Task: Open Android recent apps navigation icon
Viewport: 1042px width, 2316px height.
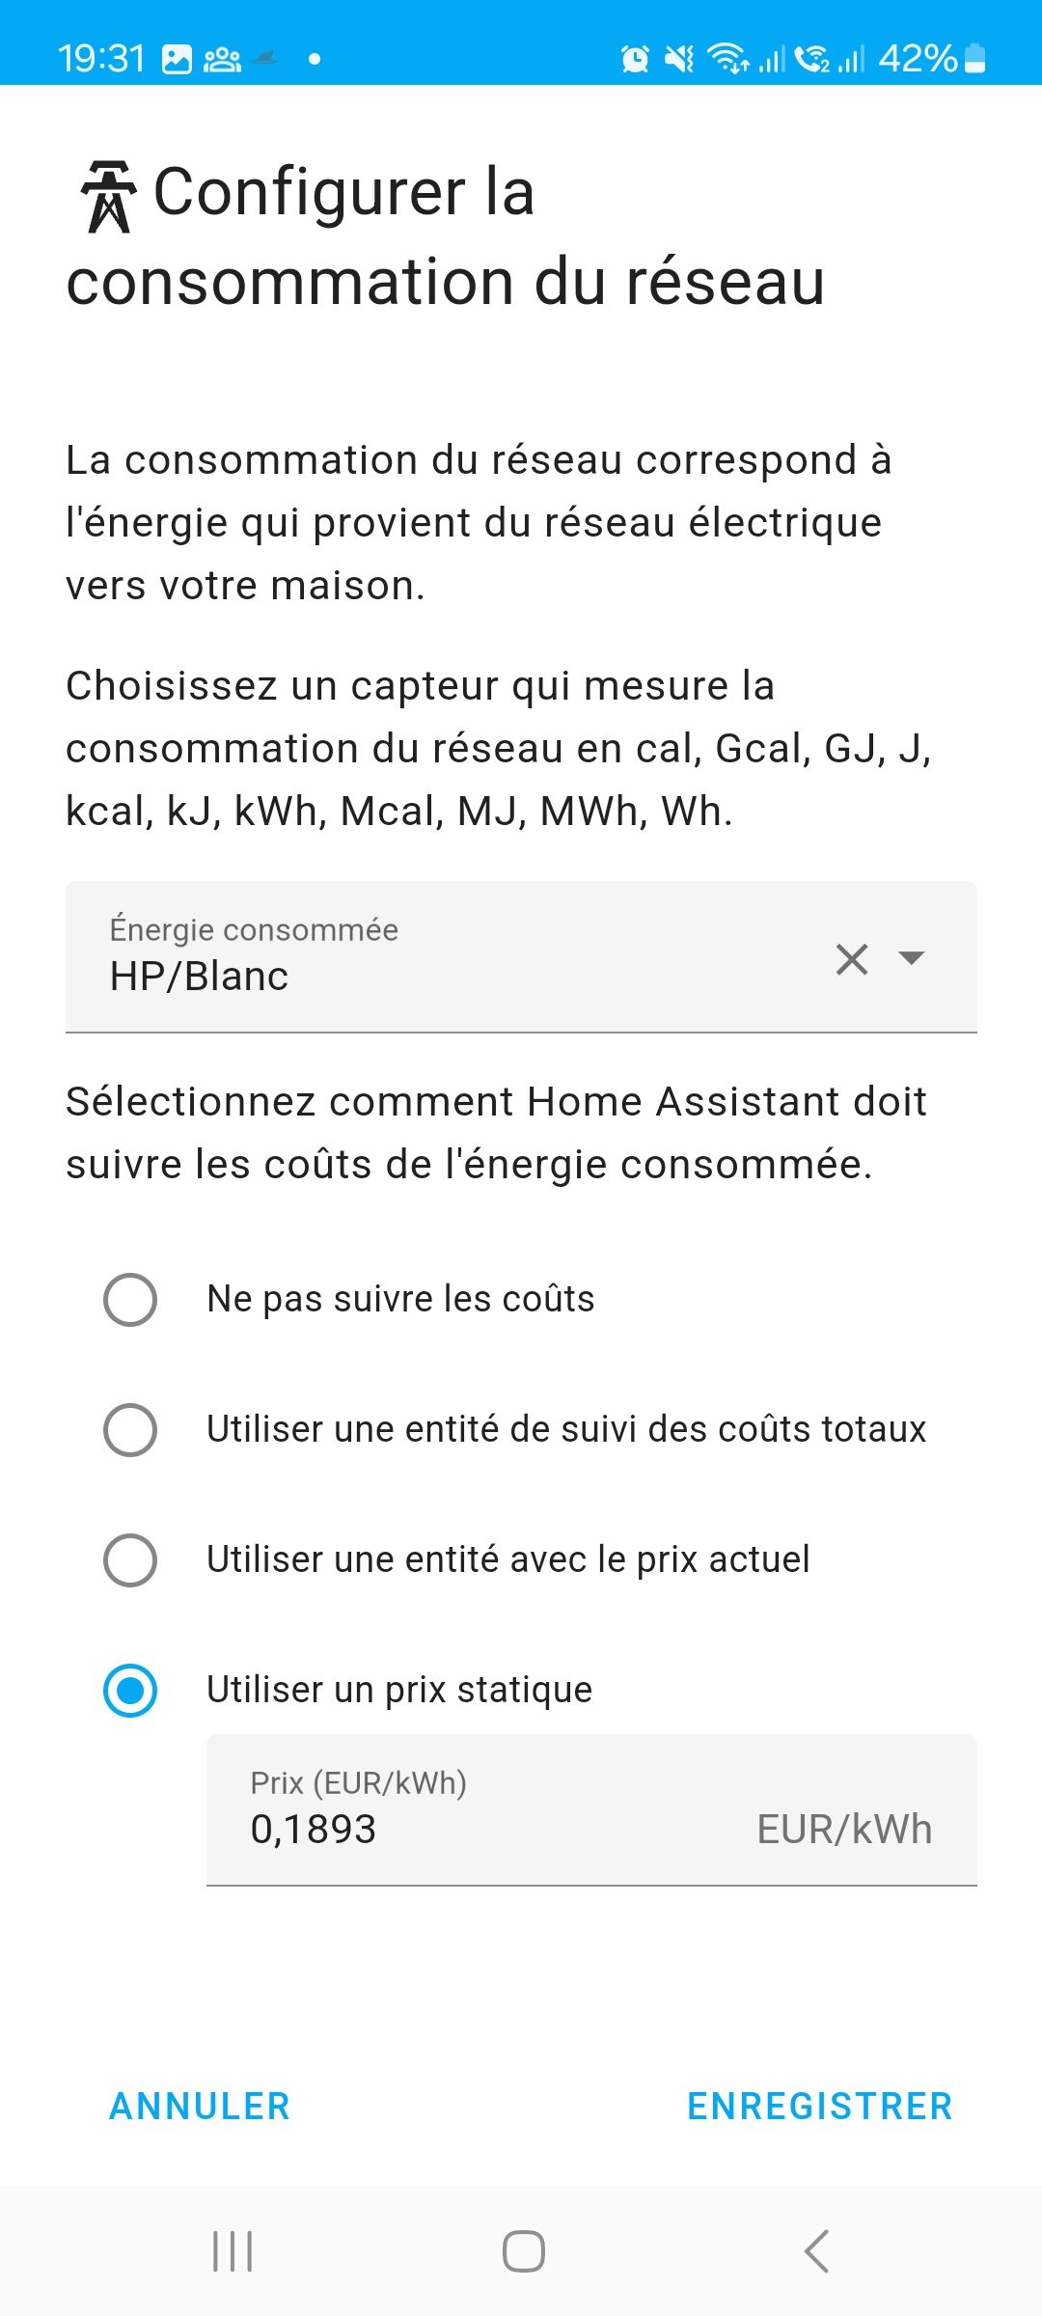Action: (233, 2251)
